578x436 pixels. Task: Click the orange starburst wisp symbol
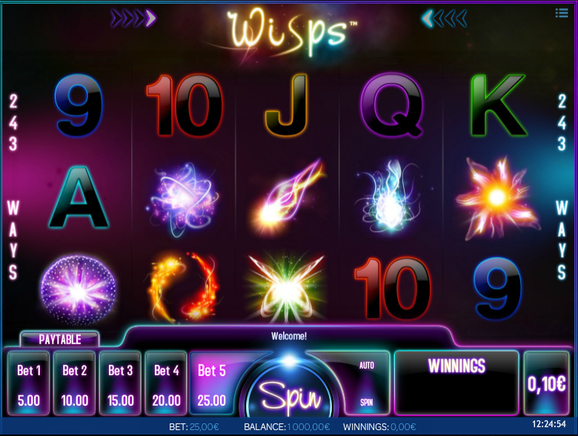(x=496, y=198)
